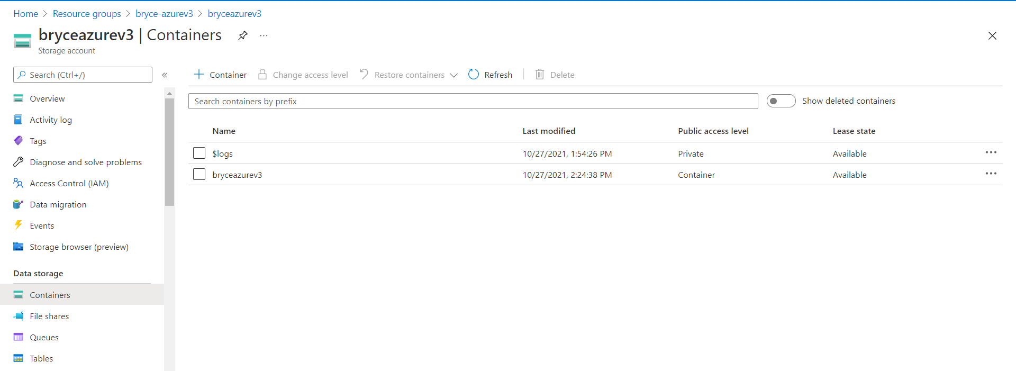Open the bryceazurev3 container name in the list
This screenshot has width=1016, height=371.
(x=237, y=175)
